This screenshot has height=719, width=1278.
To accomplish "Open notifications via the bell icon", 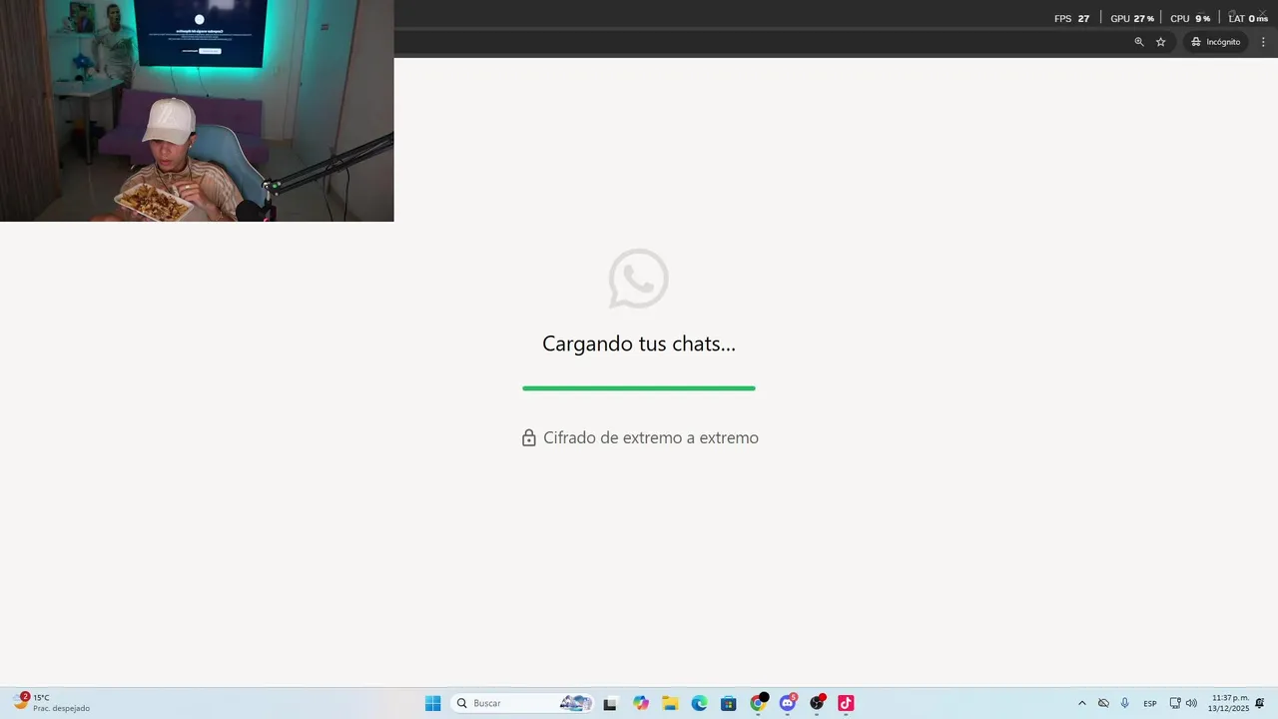I will [1260, 703].
